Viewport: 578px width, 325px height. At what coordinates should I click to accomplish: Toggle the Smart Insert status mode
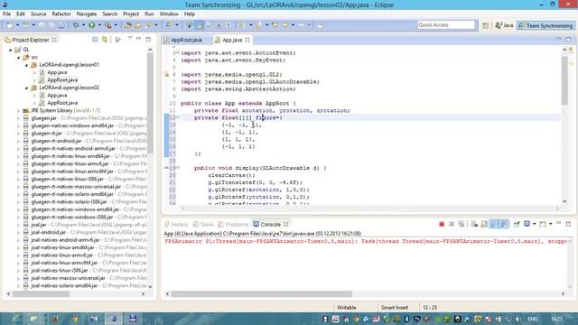click(x=395, y=307)
